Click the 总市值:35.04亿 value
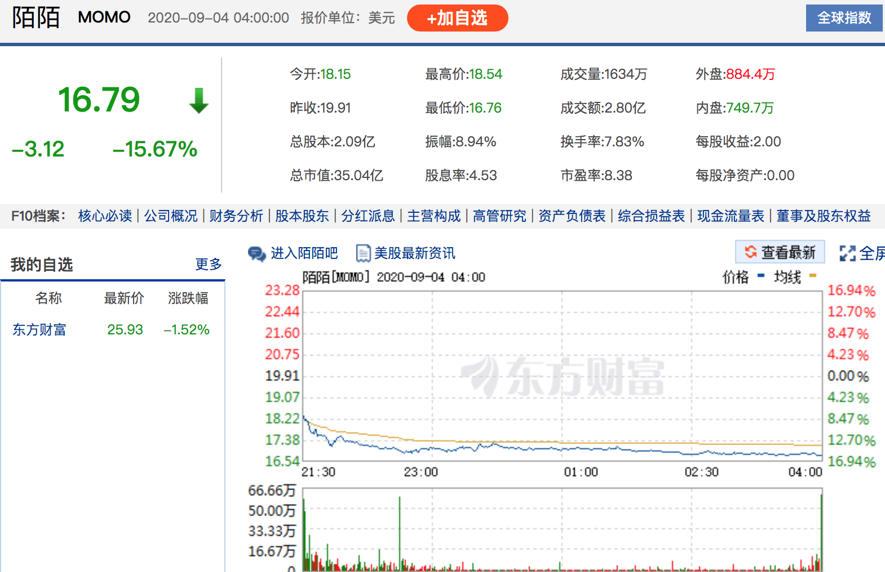 337,176
